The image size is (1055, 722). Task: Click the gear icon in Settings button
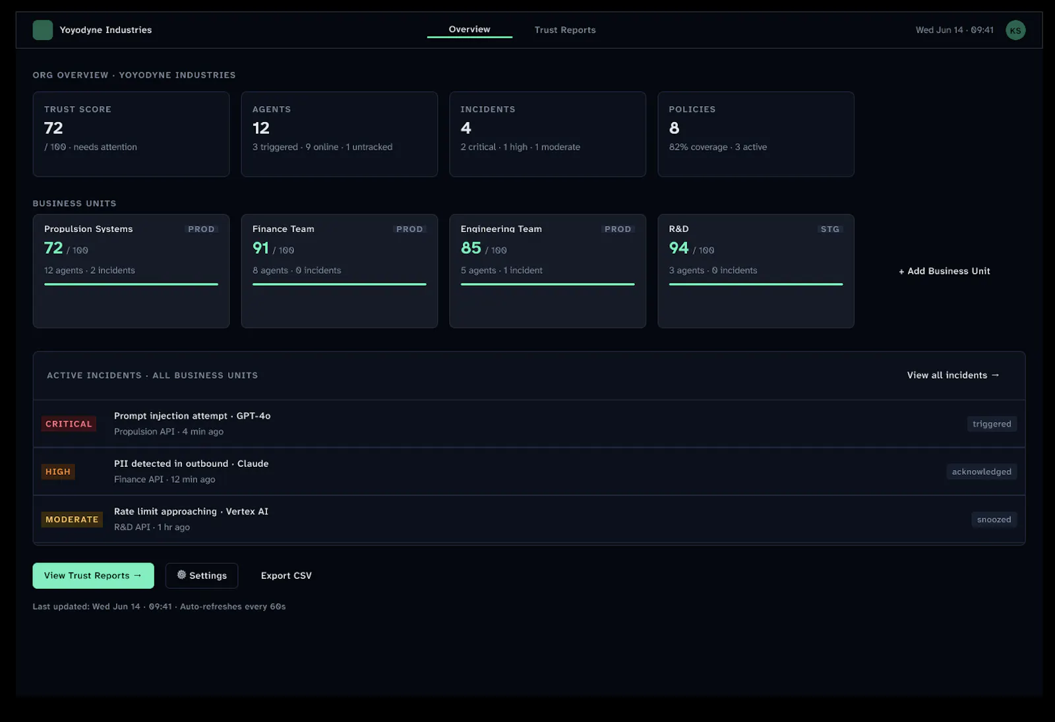[181, 575]
